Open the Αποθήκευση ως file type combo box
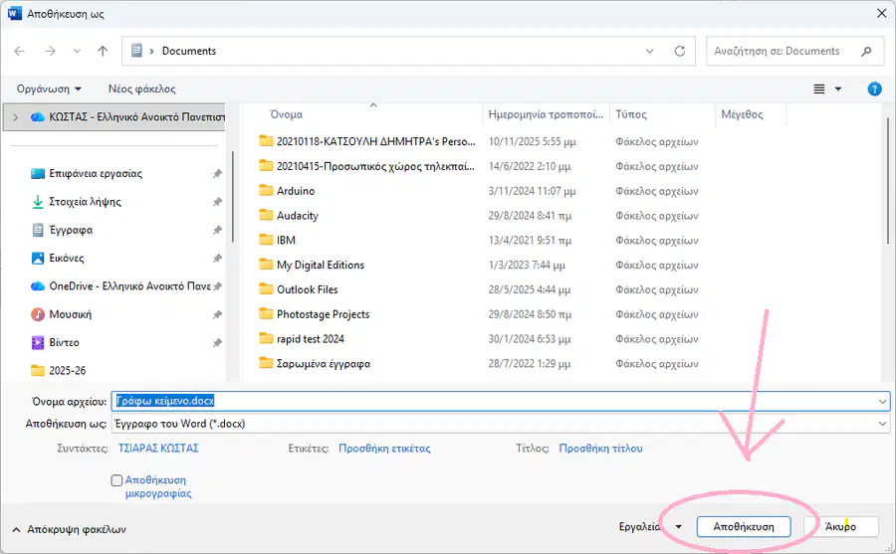This screenshot has width=896, height=554. tap(501, 424)
